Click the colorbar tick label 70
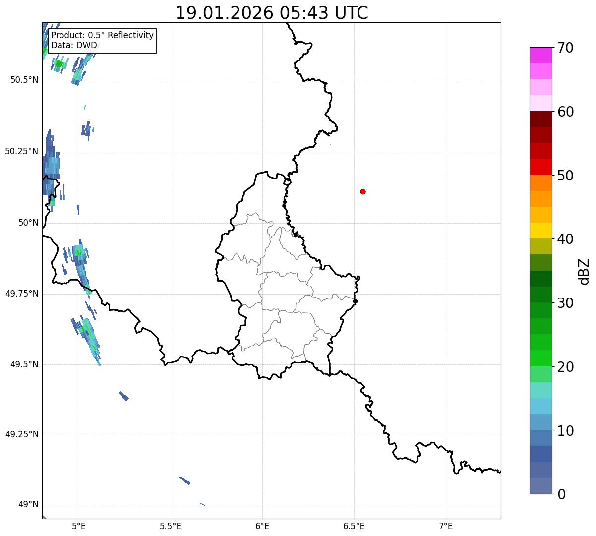596x536 pixels. coord(565,48)
